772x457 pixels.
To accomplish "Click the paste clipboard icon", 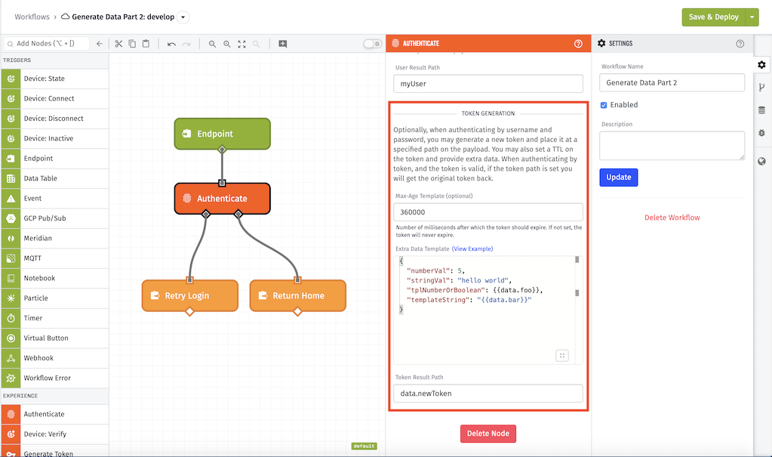I will click(146, 44).
